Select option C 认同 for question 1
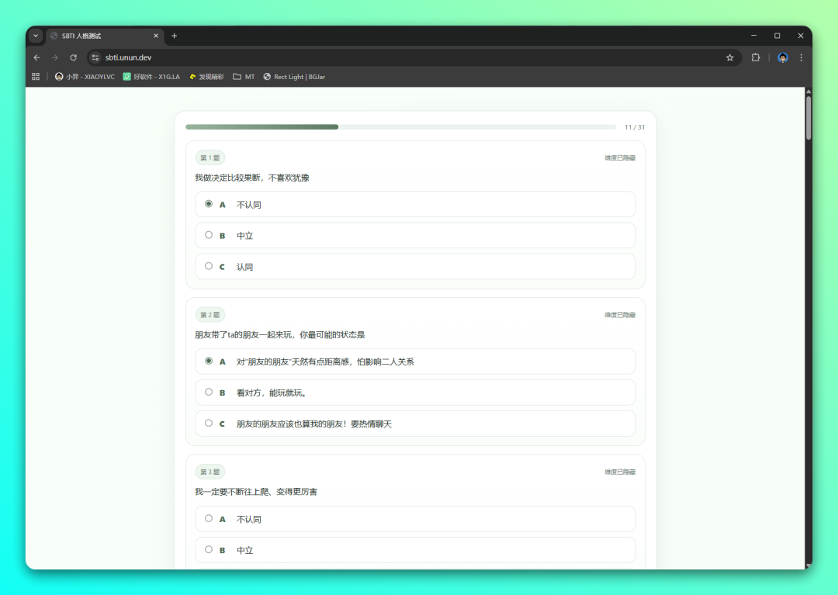This screenshot has height=595, width=838. pos(209,266)
